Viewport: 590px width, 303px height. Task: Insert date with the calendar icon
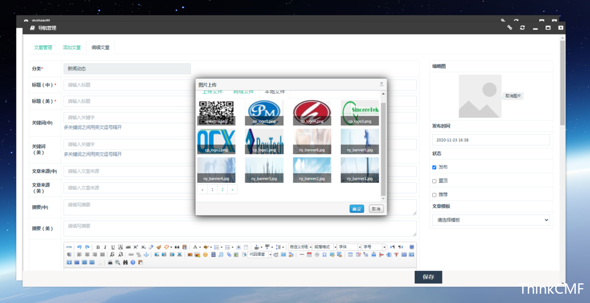[x=309, y=254]
